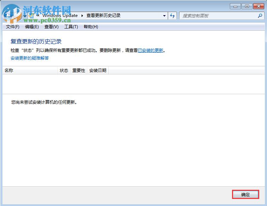The image size is (267, 206).
Task: Open the 已安装的更新 link
Action: 150,50
